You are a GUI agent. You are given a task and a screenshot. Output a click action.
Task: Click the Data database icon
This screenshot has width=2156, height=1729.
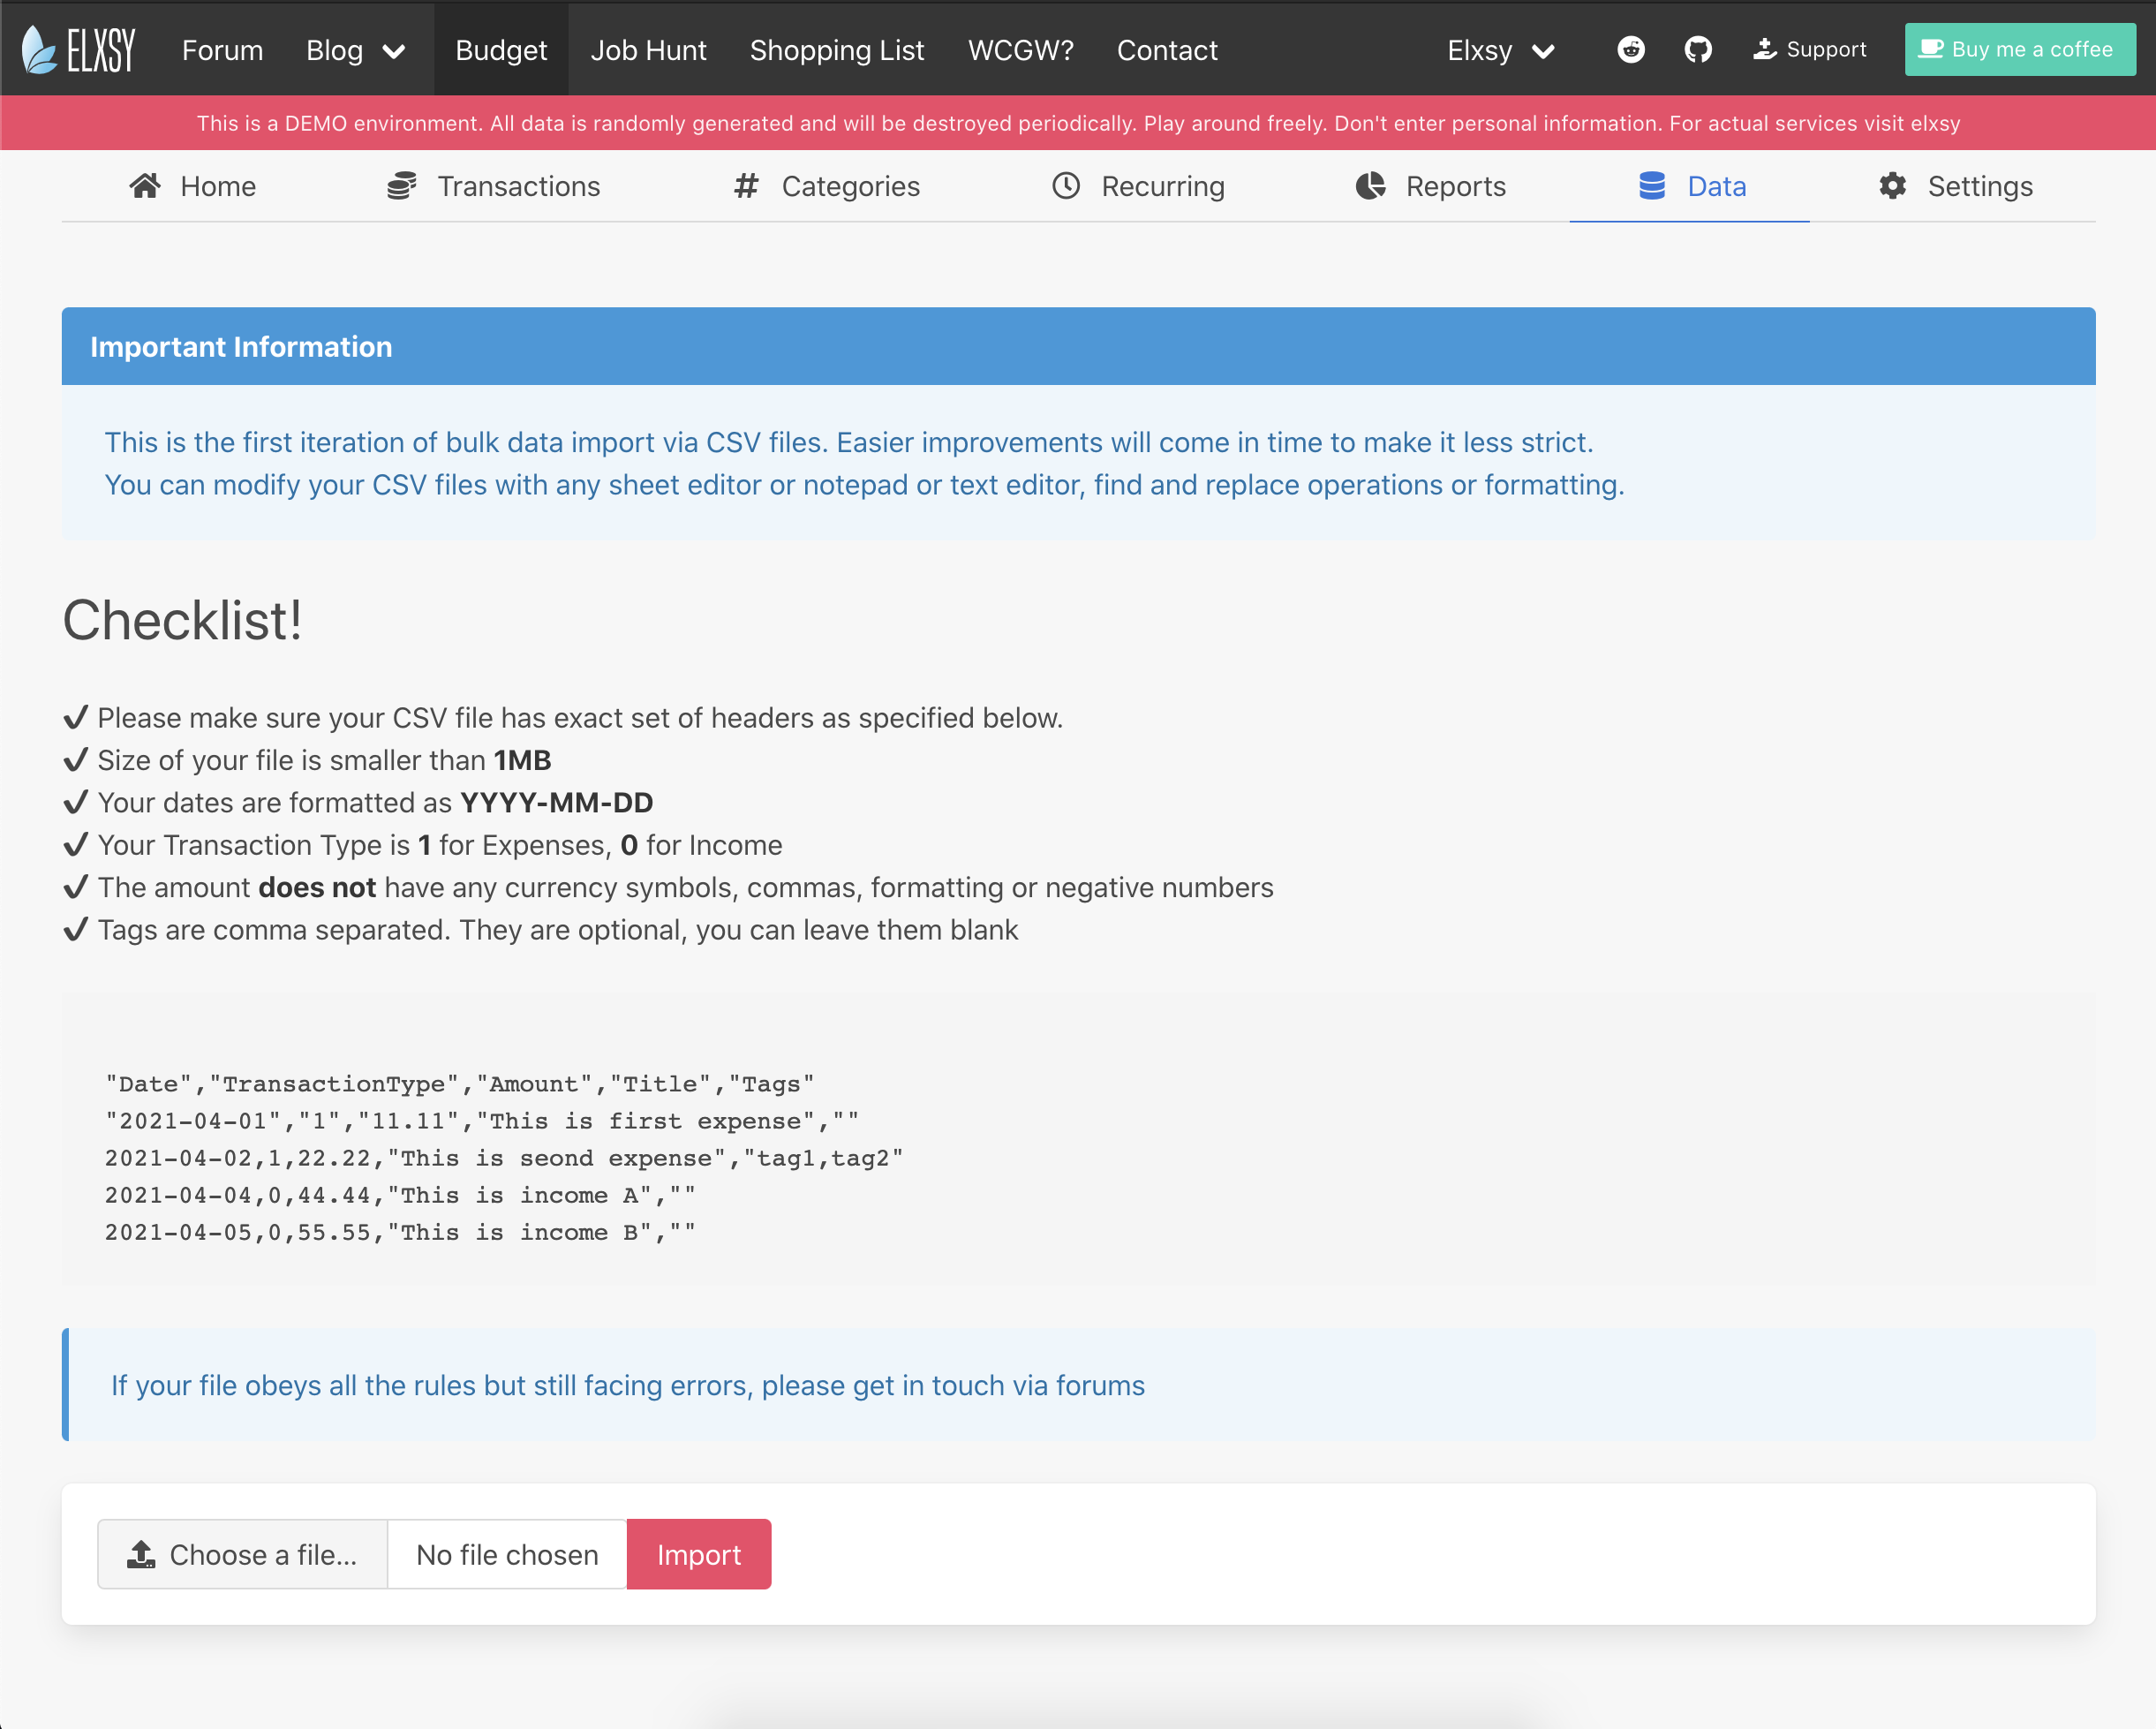[x=1652, y=186]
